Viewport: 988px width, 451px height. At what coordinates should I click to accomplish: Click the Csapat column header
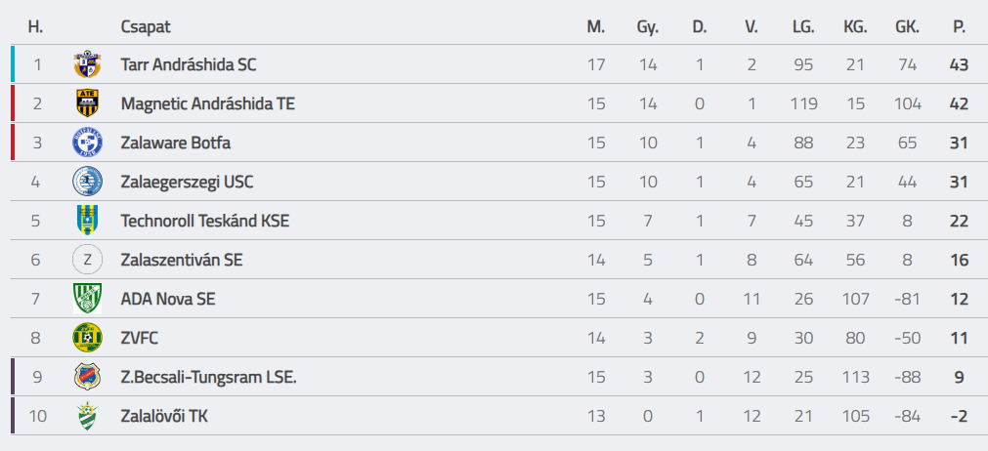[146, 26]
